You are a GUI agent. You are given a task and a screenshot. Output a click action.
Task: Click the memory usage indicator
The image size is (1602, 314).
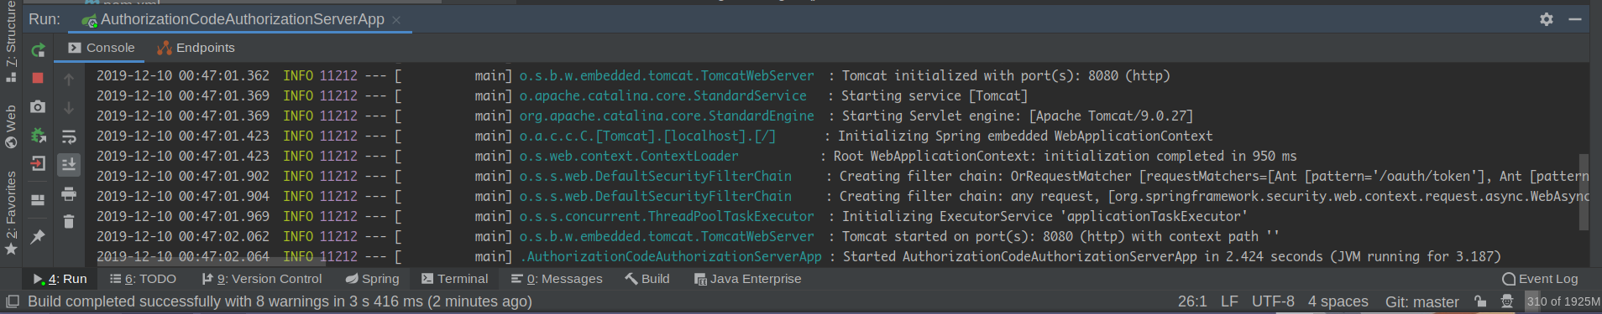coord(1563,301)
